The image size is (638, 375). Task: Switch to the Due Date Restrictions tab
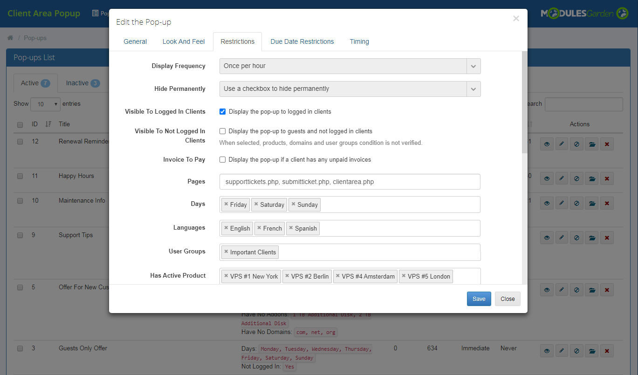coord(302,41)
